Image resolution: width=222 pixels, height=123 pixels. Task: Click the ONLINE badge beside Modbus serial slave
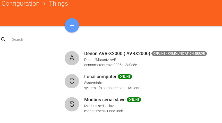(x=134, y=100)
